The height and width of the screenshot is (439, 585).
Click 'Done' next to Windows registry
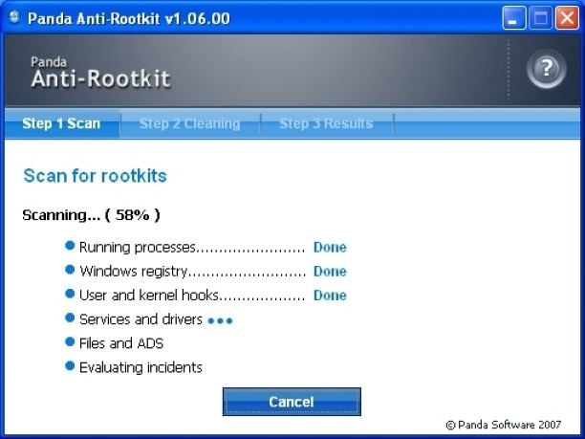click(330, 271)
